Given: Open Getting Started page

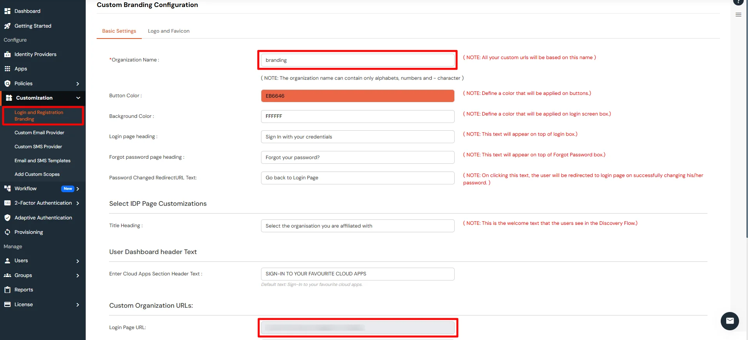Looking at the screenshot, I should [x=33, y=26].
